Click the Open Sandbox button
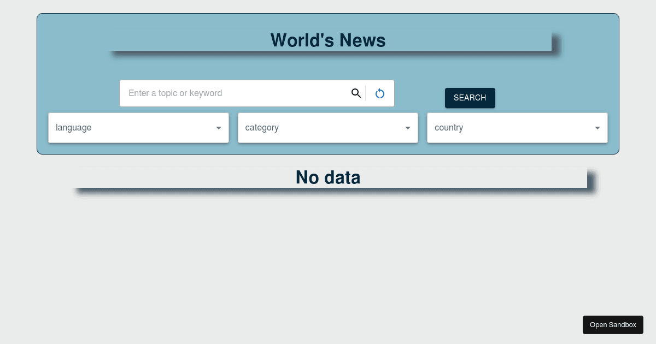 pyautogui.click(x=613, y=325)
